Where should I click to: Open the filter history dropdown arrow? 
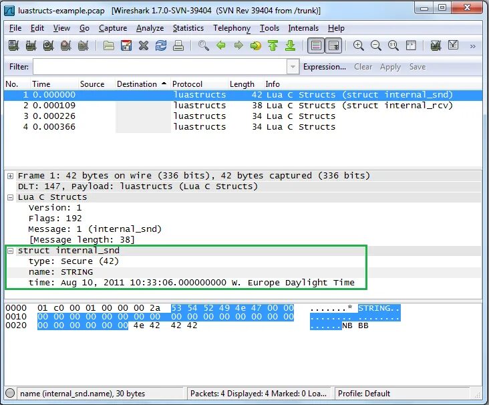pyautogui.click(x=293, y=67)
